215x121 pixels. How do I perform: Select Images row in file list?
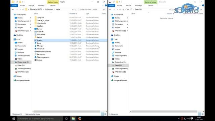coord(70,40)
